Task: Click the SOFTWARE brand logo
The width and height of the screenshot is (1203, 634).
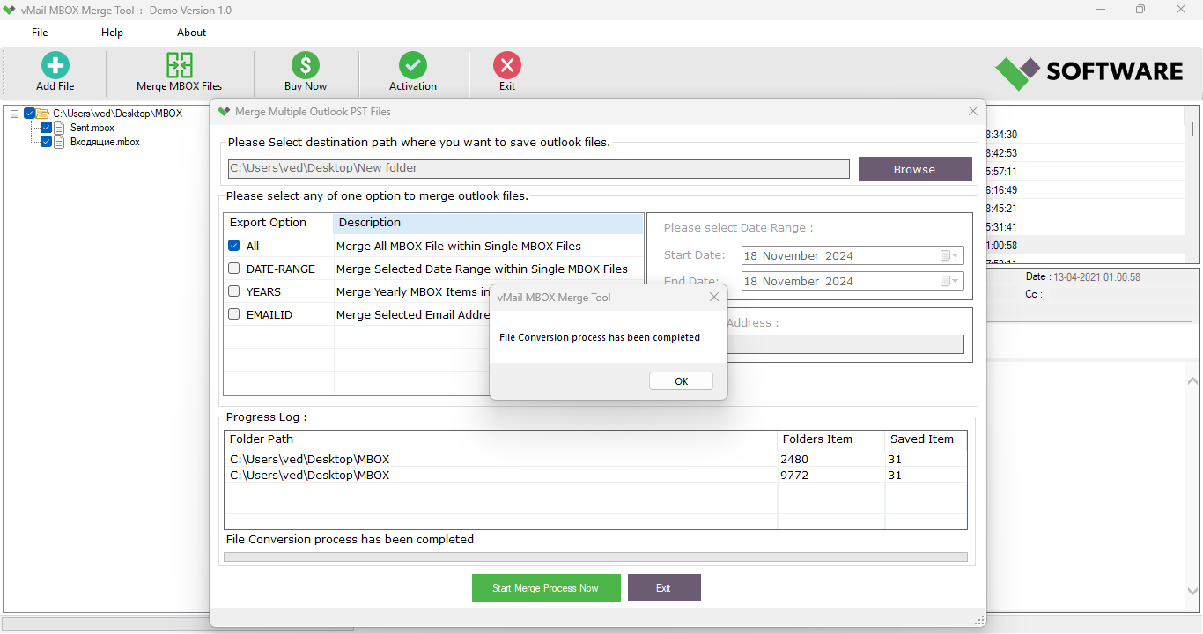Action: (x=1089, y=72)
